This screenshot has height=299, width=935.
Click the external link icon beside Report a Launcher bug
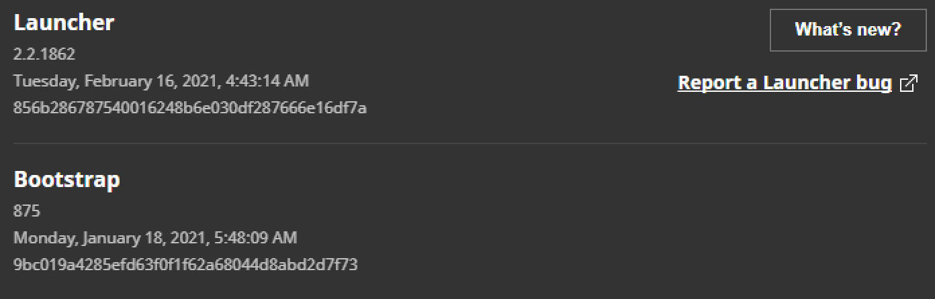click(x=908, y=83)
